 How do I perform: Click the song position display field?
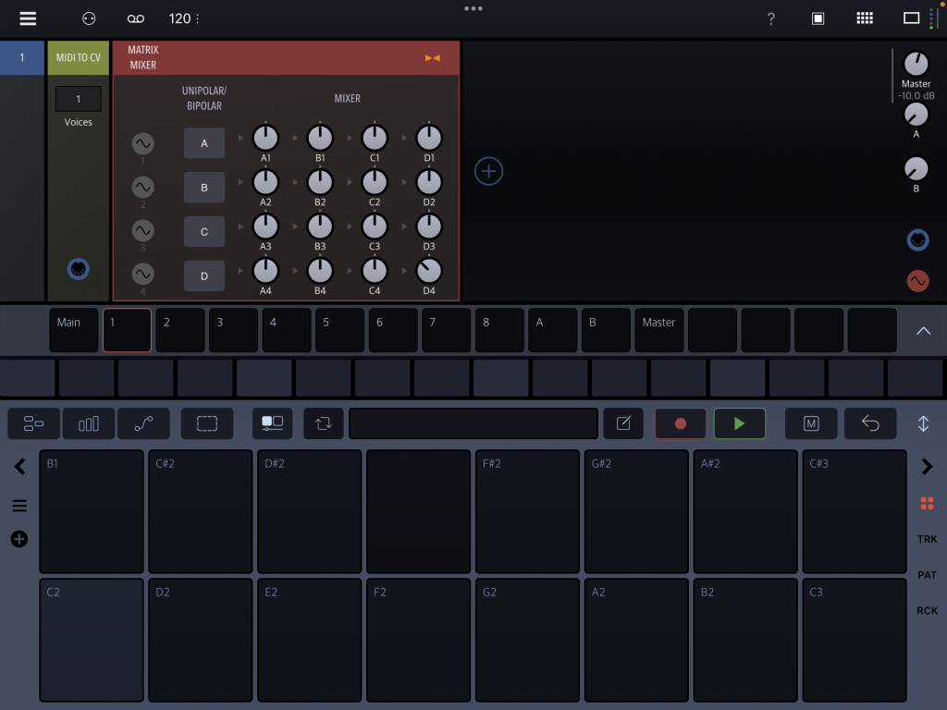[x=473, y=423]
